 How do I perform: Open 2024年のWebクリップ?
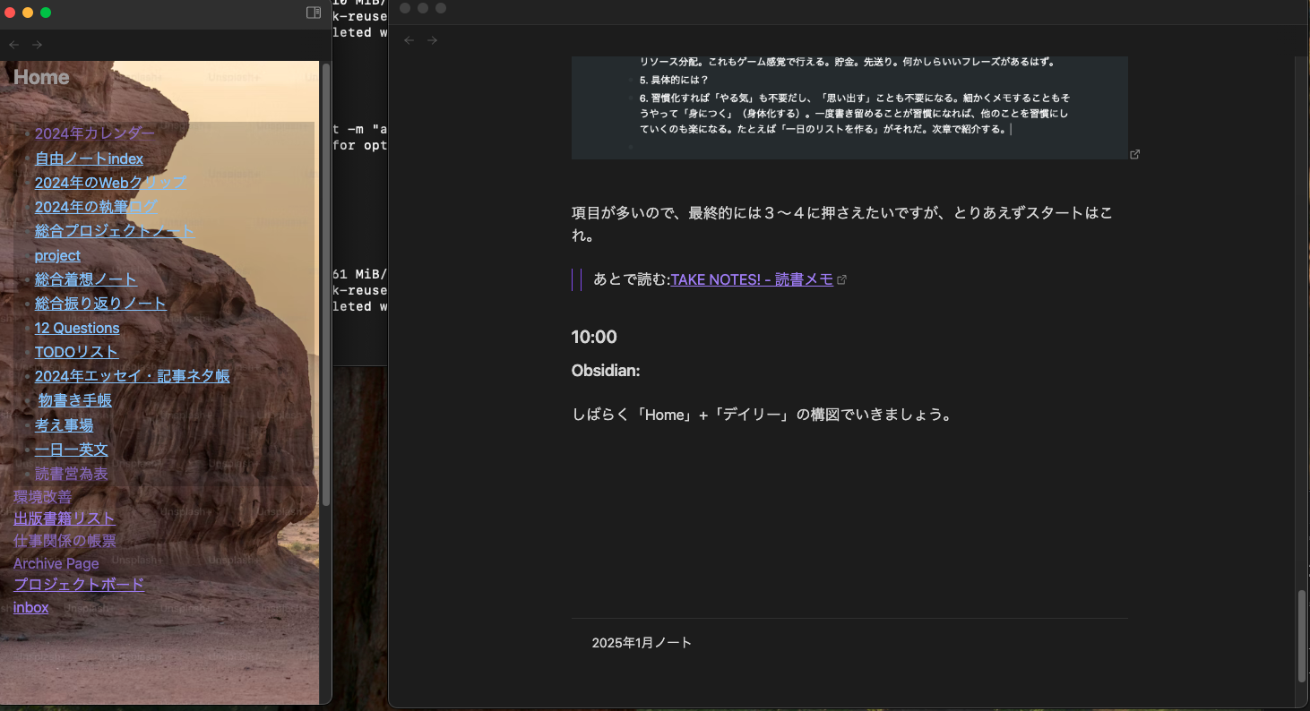[x=110, y=182]
